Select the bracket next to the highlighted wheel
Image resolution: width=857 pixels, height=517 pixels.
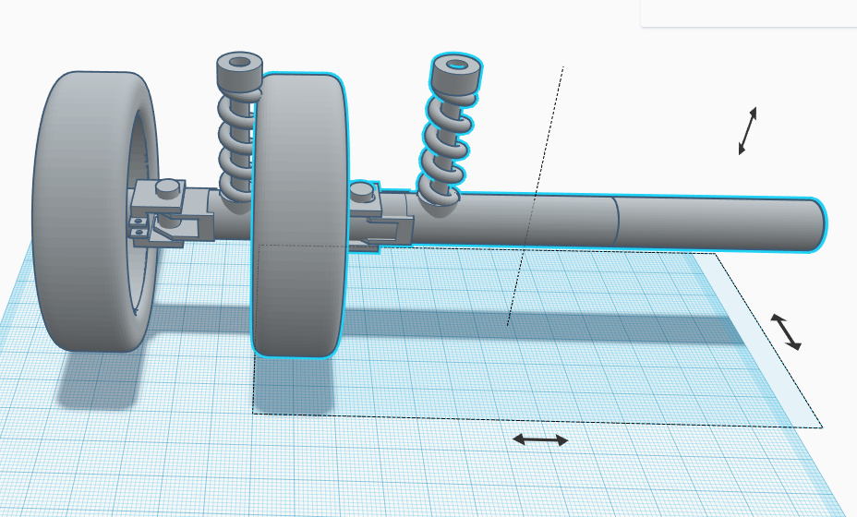381,215
